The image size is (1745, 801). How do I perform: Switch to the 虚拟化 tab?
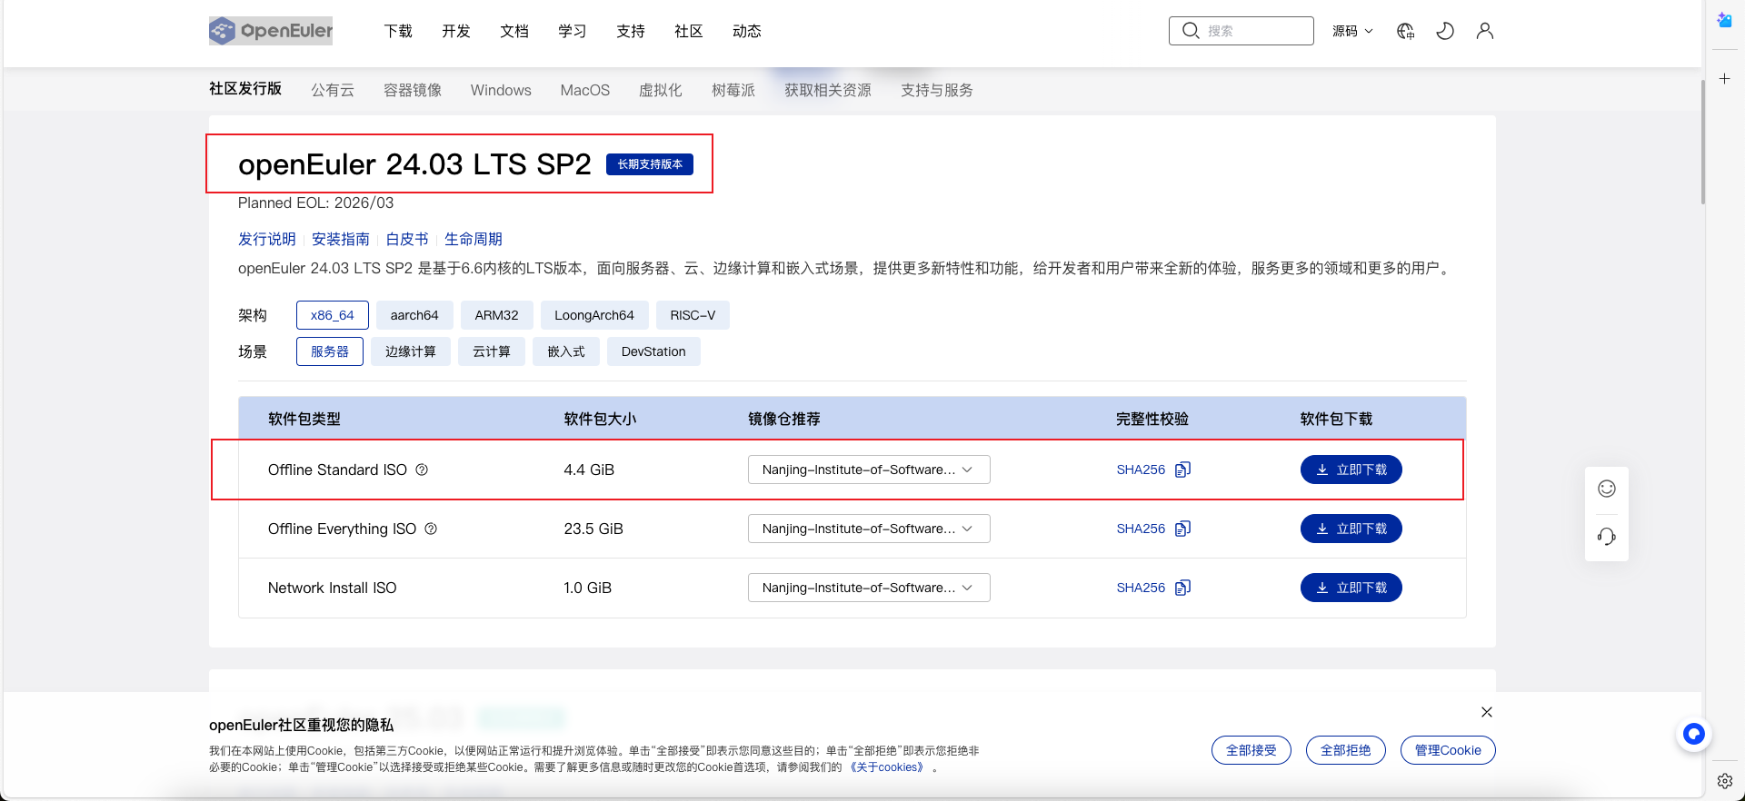click(x=661, y=90)
